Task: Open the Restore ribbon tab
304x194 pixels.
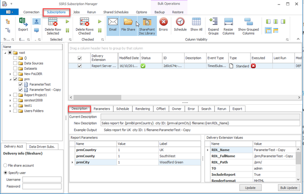Action: point(177,12)
